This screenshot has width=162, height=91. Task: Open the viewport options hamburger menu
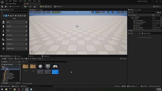tap(31, 12)
